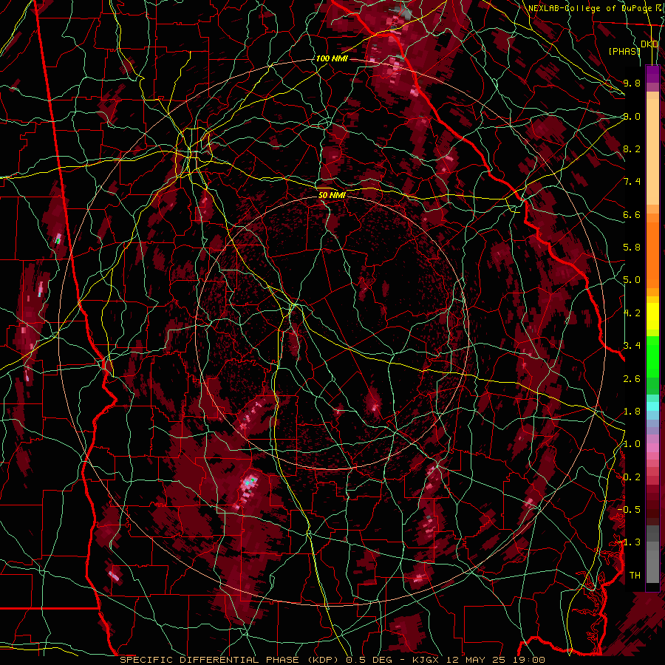The width and height of the screenshot is (665, 665).
Task: Select the 7.4 value on the color scale
Action: click(632, 182)
